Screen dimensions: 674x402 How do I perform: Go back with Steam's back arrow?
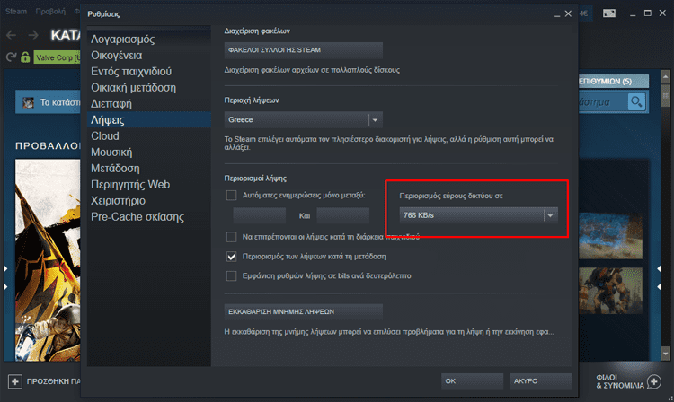pos(11,35)
